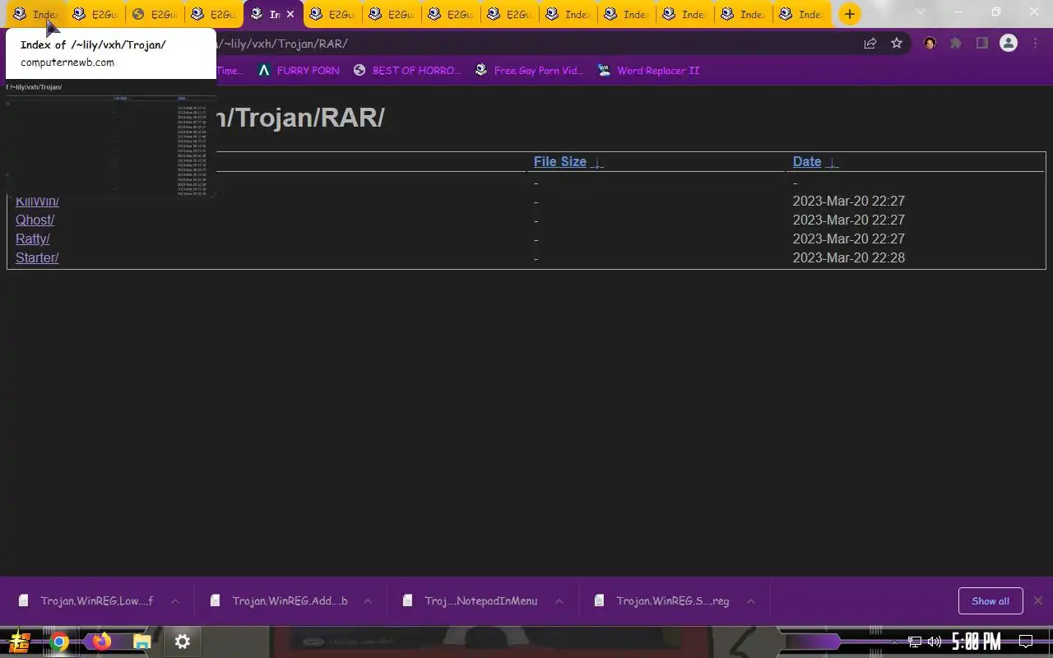
Task: Toggle the browser side panel
Action: (x=982, y=44)
